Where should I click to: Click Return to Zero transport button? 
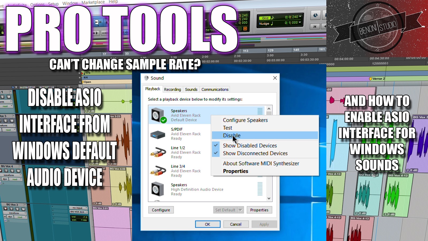click(315, 26)
